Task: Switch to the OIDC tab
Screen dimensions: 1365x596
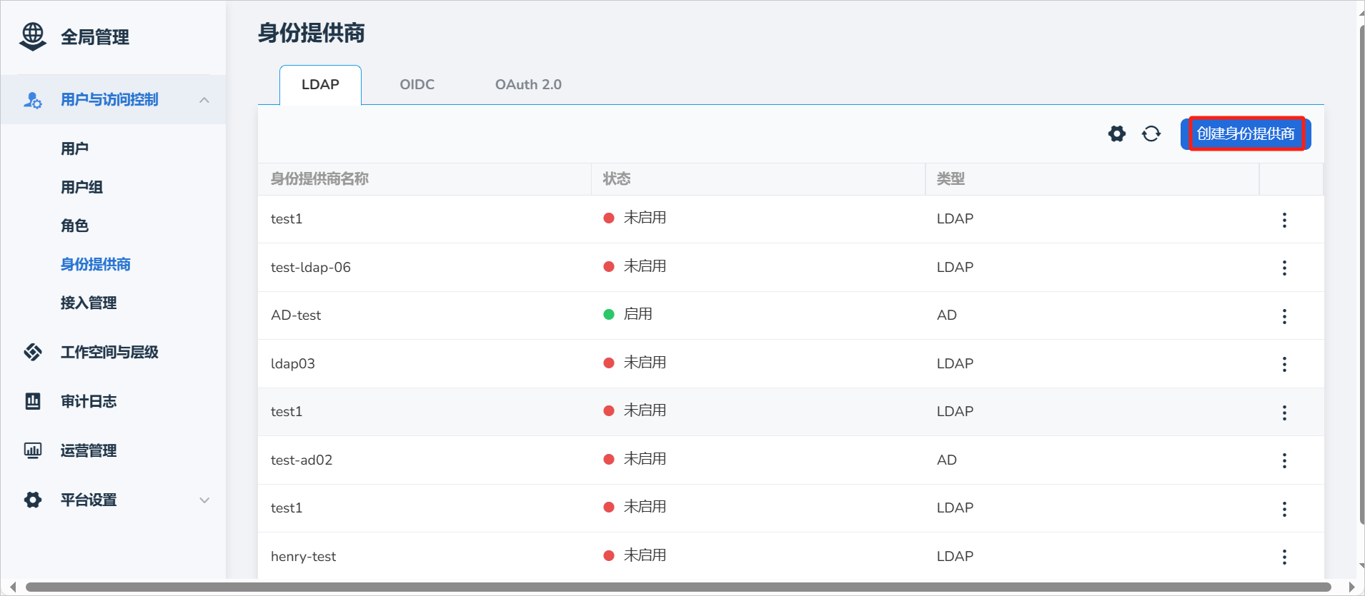Action: tap(417, 85)
